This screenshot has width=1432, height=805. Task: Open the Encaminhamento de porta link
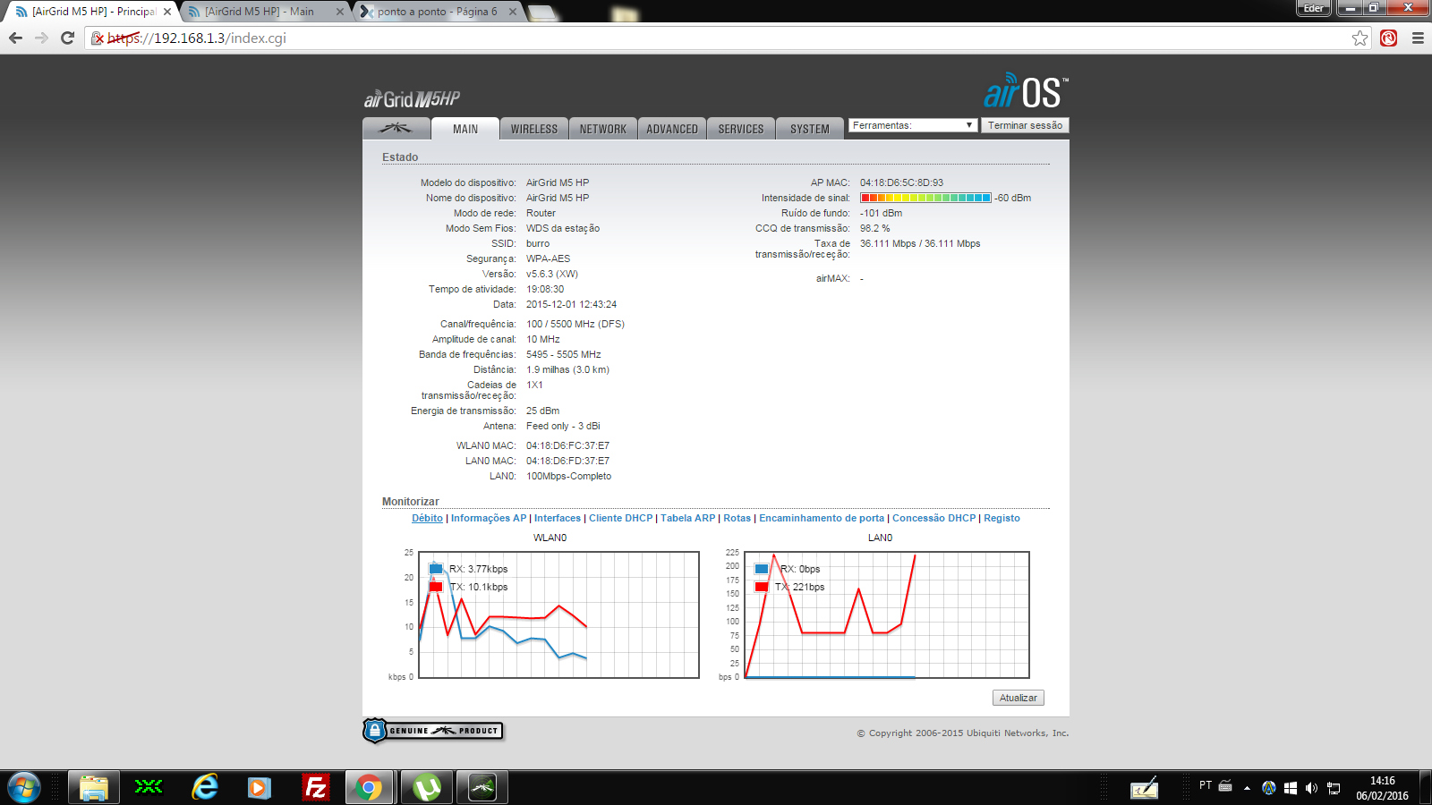(x=822, y=518)
